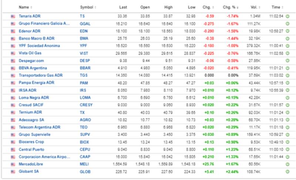Image resolution: width=296 pixels, height=180 pixels.
Task: Click the clock icon in Grupo Financiero Galicia row
Action: 287,24
